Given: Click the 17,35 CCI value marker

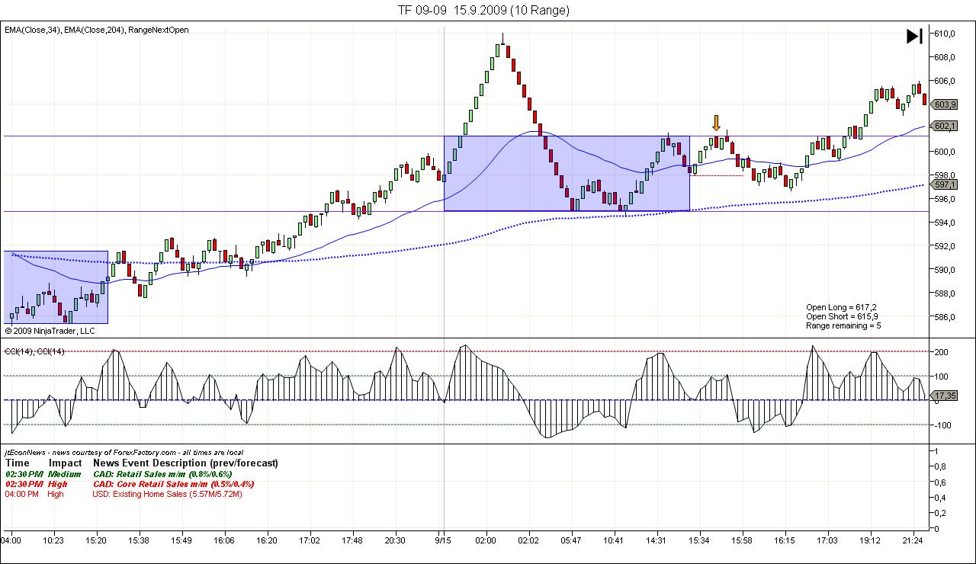Looking at the screenshot, I should (x=944, y=396).
